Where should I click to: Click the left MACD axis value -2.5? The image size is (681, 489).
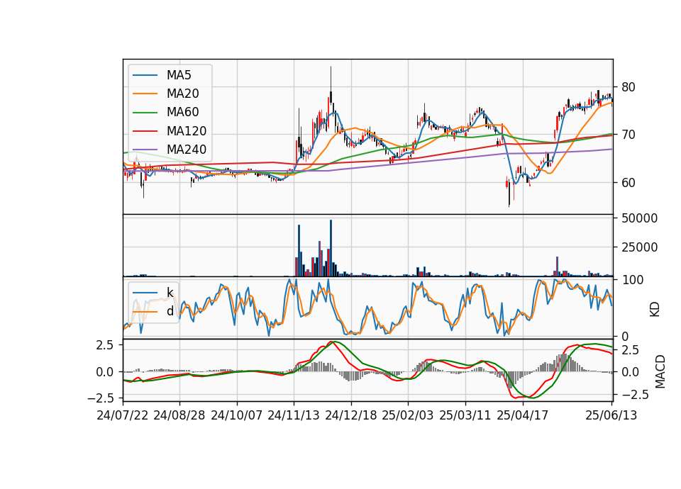click(100, 398)
